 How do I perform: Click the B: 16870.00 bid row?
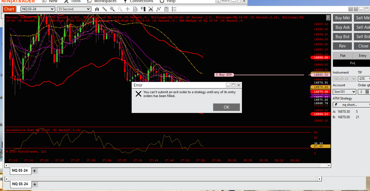point(346,117)
